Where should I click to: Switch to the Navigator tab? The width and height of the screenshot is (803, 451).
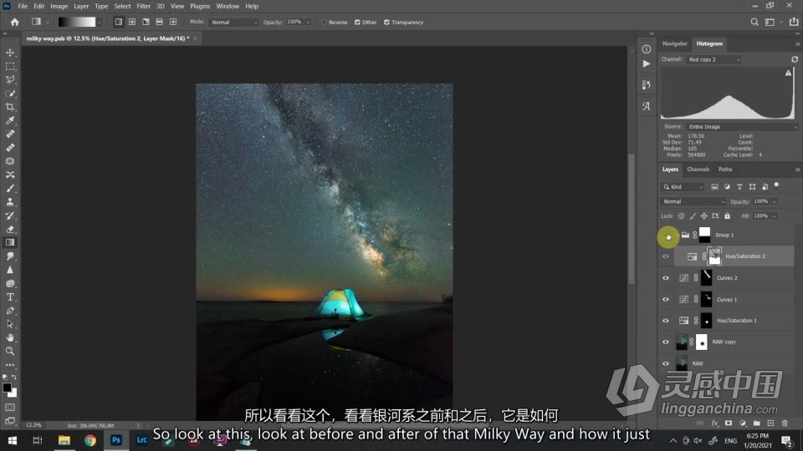coord(674,44)
